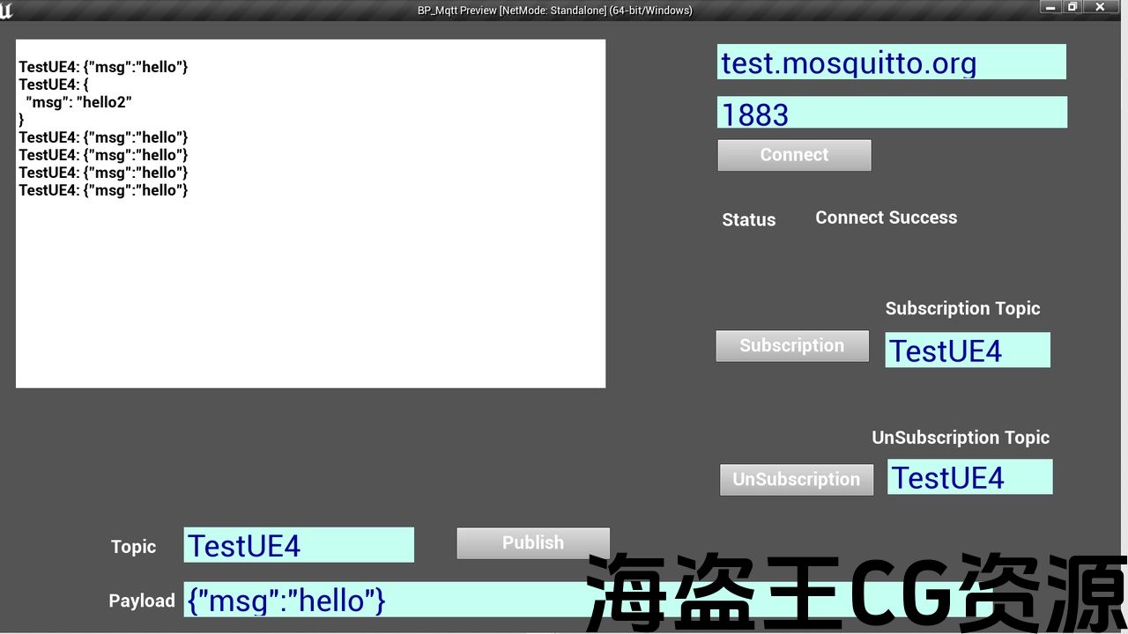Click the UnSubscription Topic label
1128x634 pixels.
click(961, 438)
